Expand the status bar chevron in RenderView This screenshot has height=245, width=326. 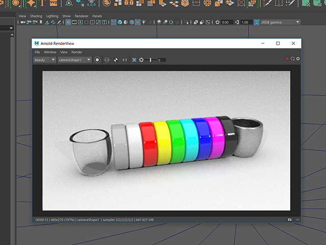click(x=297, y=219)
